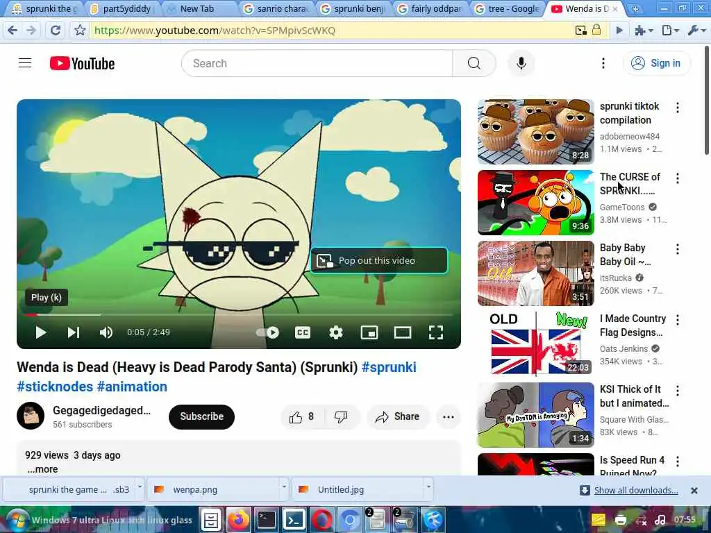Go to the YouTube home logo
The image size is (711, 533).
(82, 63)
